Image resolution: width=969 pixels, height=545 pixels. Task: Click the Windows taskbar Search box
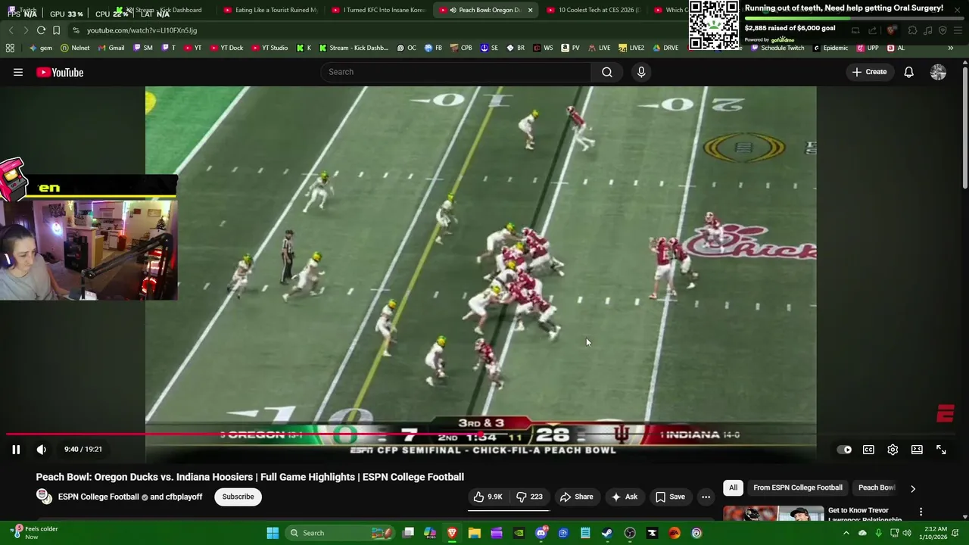point(339,533)
